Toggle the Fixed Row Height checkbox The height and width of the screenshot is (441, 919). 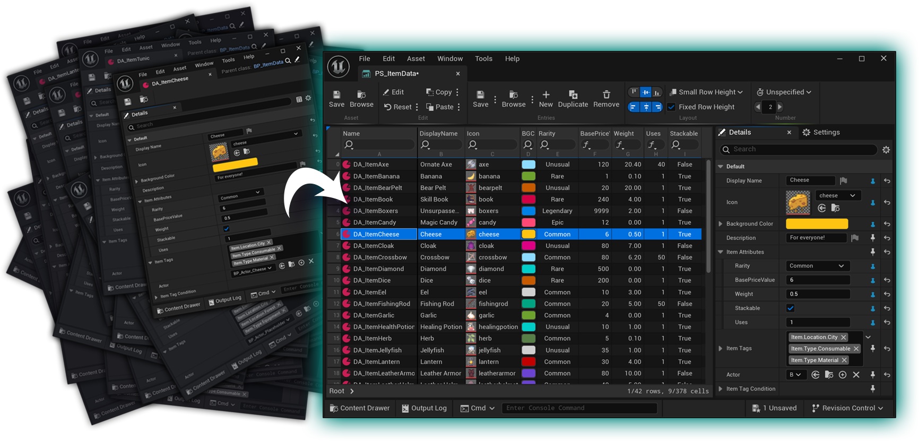coord(671,107)
